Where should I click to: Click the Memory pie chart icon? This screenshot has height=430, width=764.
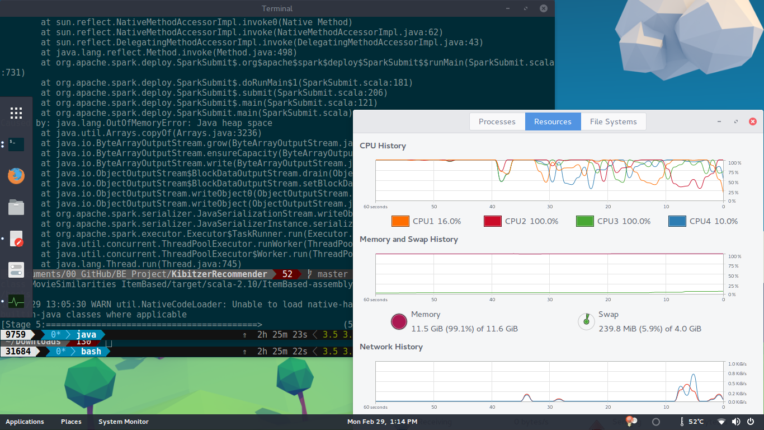click(399, 321)
